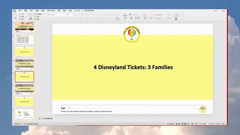This screenshot has width=240, height=135.
Task: Click the "4 Disneyland Tickets: 3 Families" title
Action: point(133,67)
